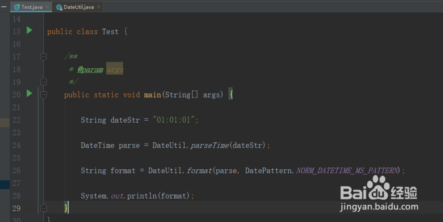Click the fold end marker at line 29
443x222 pixels.
[x=43, y=207]
